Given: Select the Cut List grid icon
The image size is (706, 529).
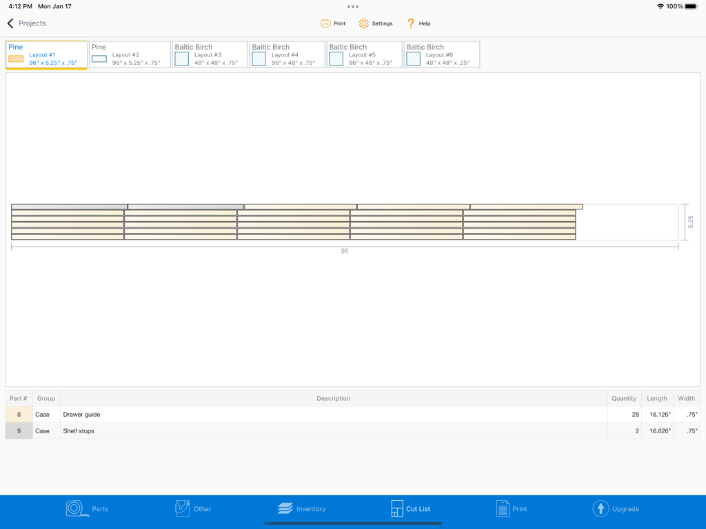Looking at the screenshot, I should coord(397,508).
